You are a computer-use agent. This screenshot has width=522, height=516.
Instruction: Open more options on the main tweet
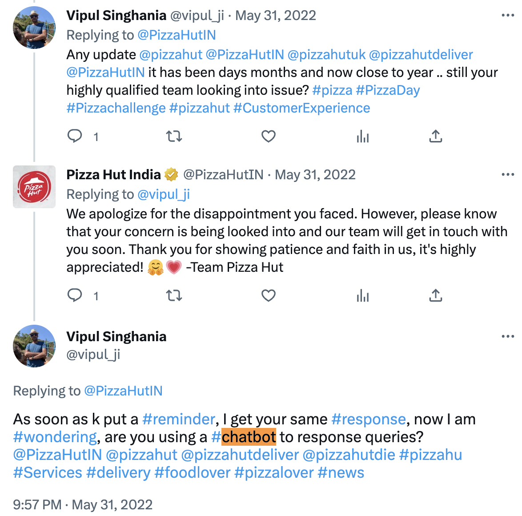coord(507,336)
